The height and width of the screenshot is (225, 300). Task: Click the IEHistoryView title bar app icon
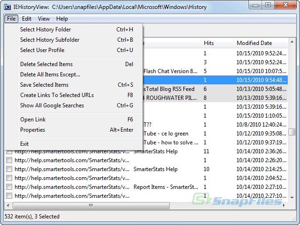[7, 7]
